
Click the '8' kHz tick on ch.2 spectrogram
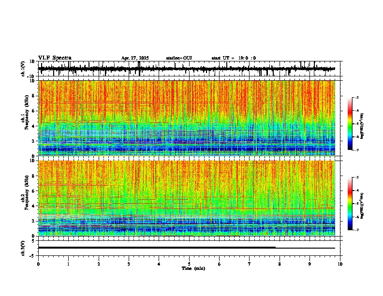(34, 176)
